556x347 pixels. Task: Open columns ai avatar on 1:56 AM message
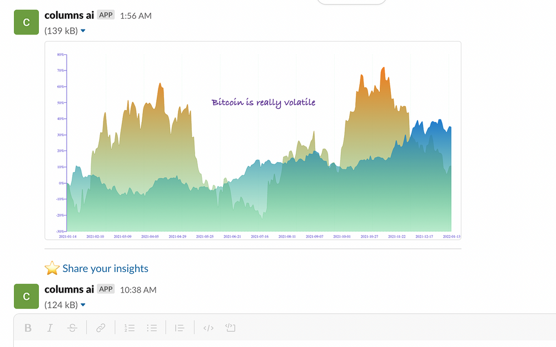pos(26,22)
